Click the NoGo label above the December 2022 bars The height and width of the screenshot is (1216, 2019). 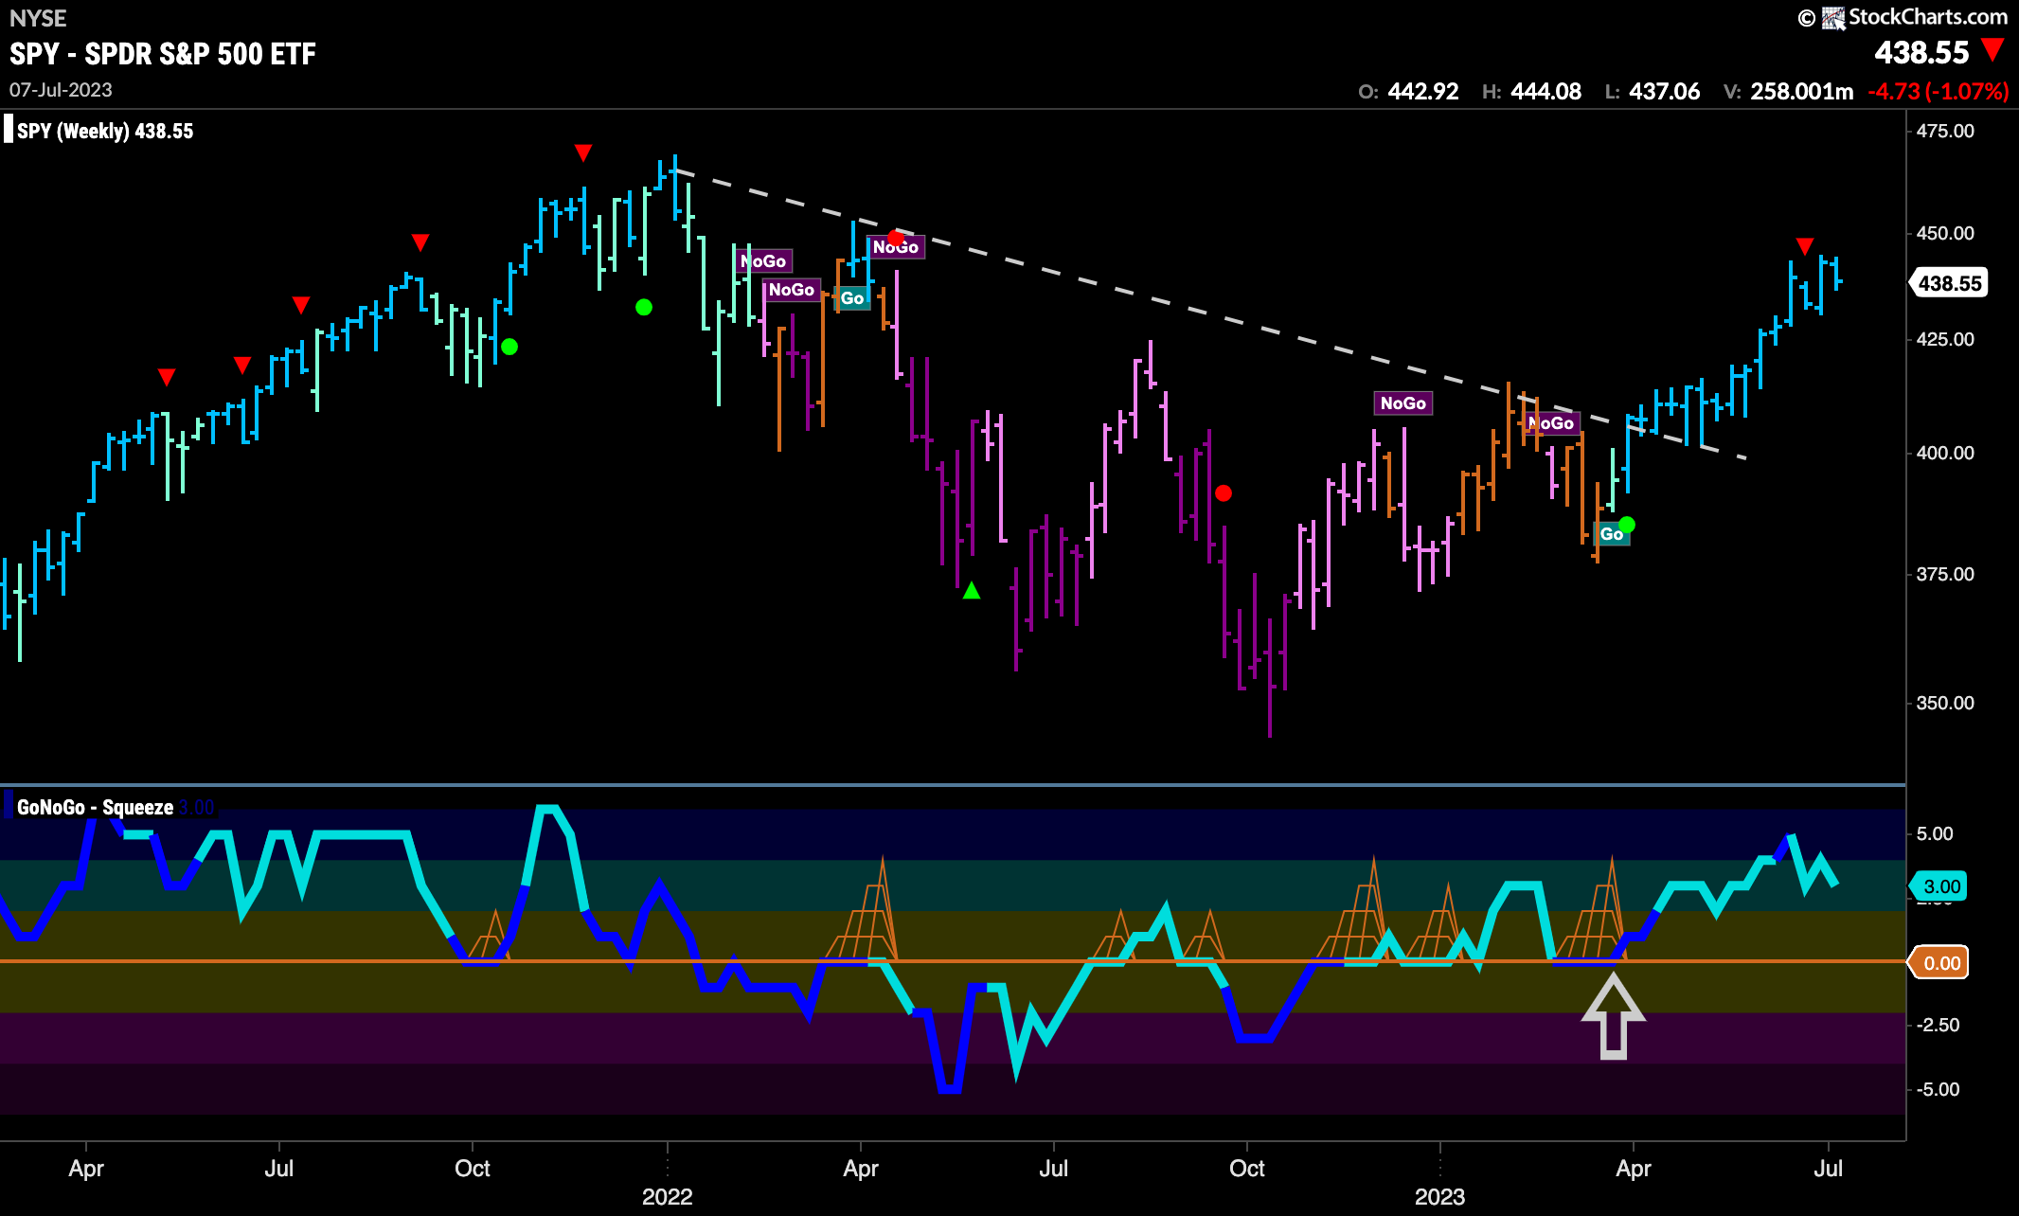pos(1403,403)
